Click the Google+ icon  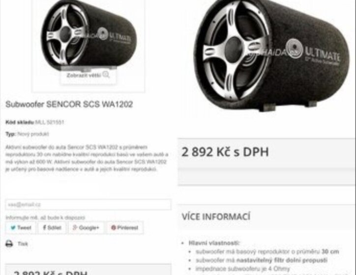(75, 227)
